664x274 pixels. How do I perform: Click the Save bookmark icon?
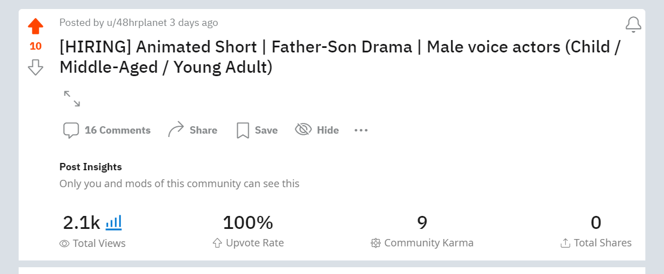click(x=243, y=130)
